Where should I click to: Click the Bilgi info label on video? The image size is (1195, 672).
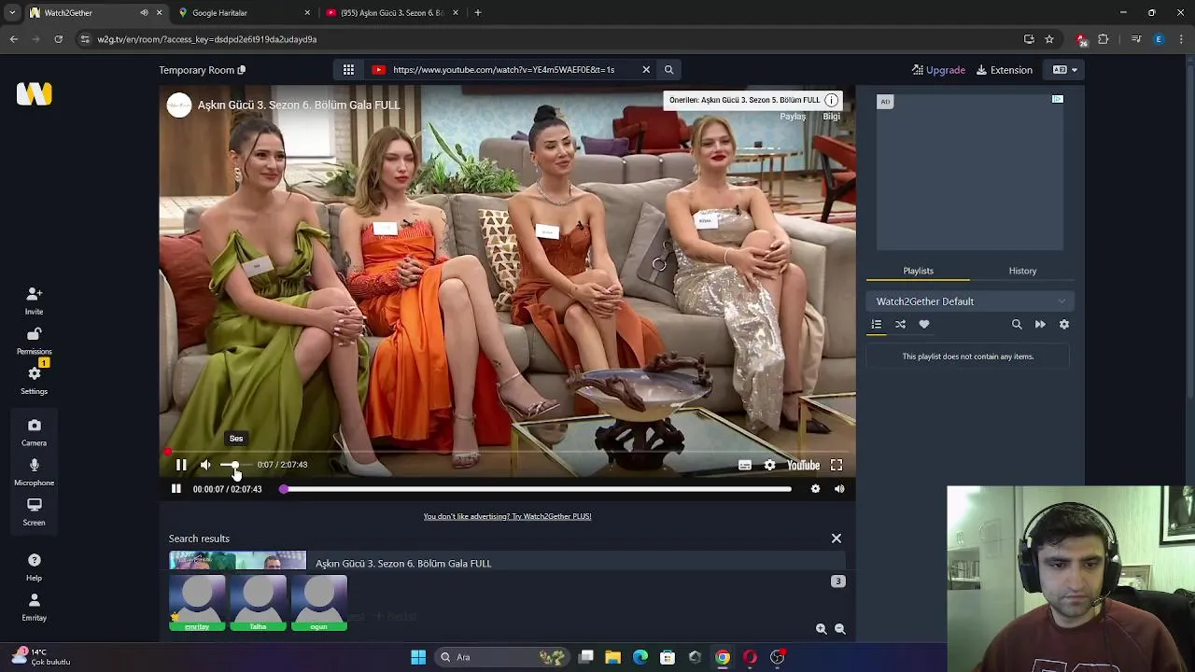831,117
